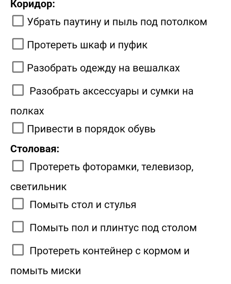Viewport: 231px width, 284px height.
Task: Enable the 'Разобрать аксессуары и сумки' checkbox
Action: (18, 90)
